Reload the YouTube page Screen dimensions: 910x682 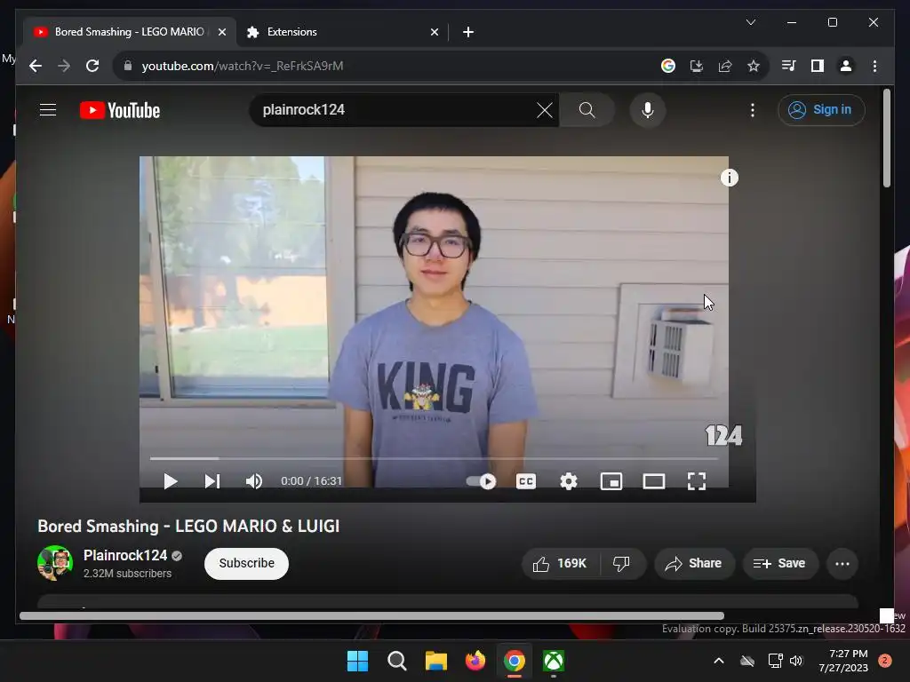point(92,66)
